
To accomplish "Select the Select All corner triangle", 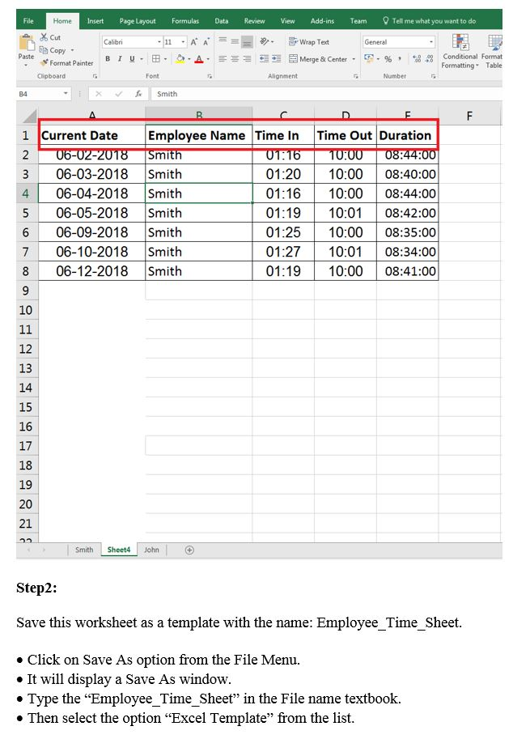I will [28, 116].
